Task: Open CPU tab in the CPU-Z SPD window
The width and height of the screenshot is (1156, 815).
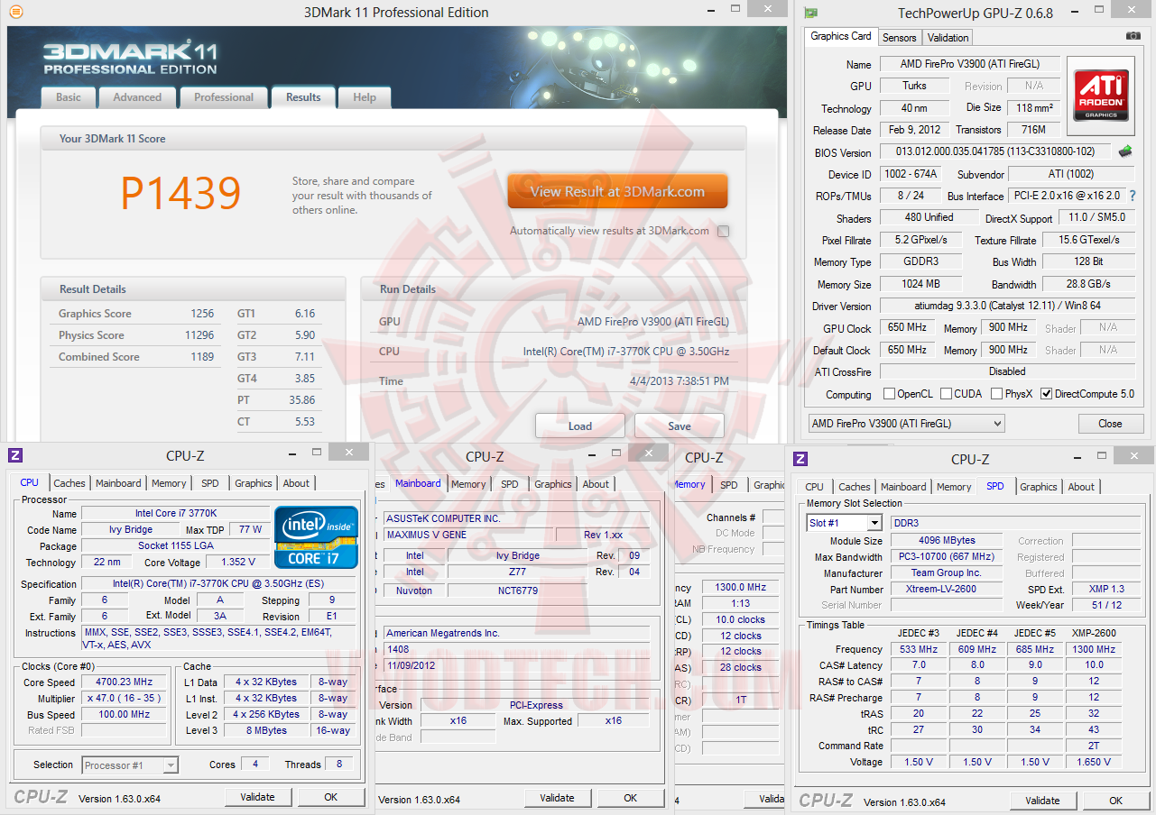Action: (x=814, y=487)
